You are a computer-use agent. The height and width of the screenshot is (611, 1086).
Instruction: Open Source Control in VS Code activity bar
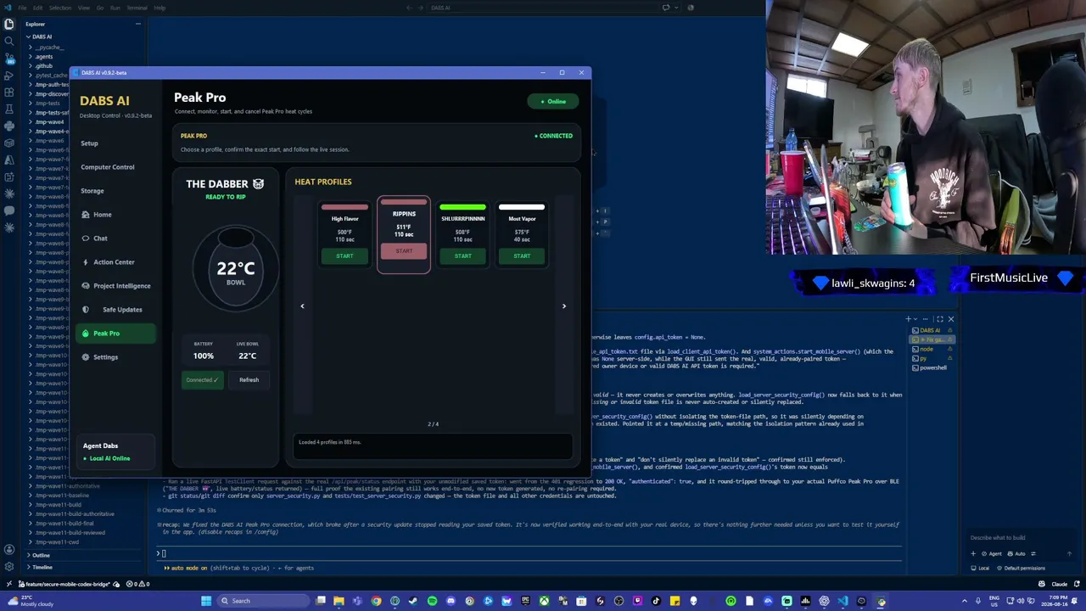tap(9, 58)
